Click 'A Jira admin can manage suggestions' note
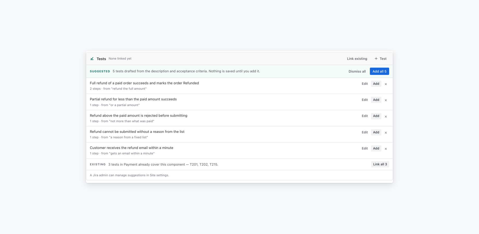 (x=129, y=175)
